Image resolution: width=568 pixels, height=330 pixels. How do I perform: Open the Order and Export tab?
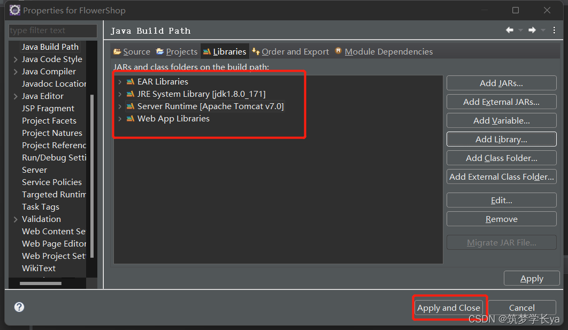(290, 52)
